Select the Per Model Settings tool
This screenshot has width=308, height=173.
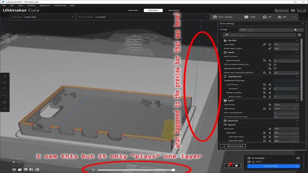click(x=5, y=102)
